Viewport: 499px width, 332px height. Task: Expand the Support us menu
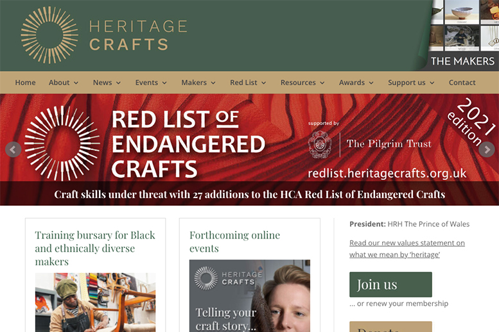tap(411, 83)
